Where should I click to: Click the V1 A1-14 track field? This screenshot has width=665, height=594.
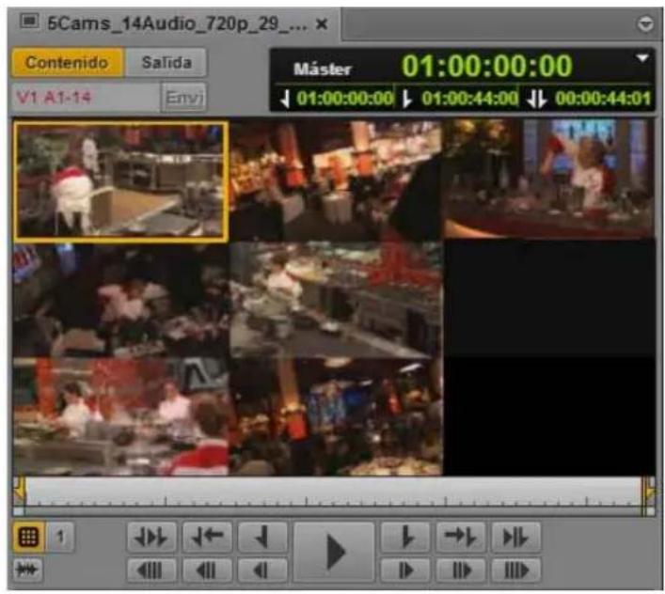coord(87,98)
